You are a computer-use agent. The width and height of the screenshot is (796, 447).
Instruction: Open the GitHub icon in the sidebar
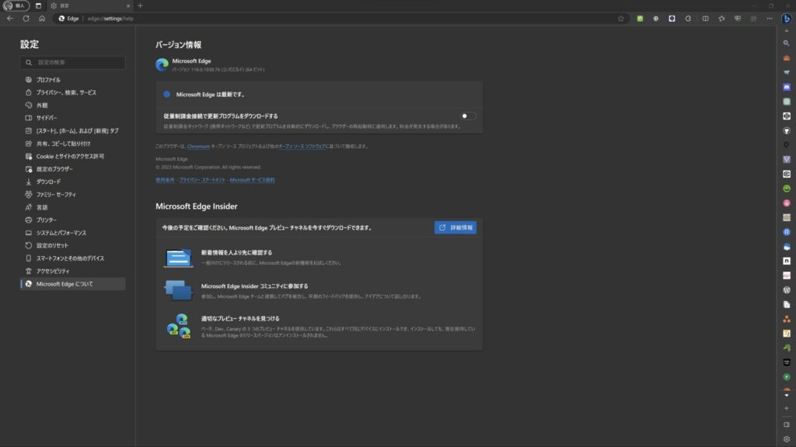[x=787, y=130]
